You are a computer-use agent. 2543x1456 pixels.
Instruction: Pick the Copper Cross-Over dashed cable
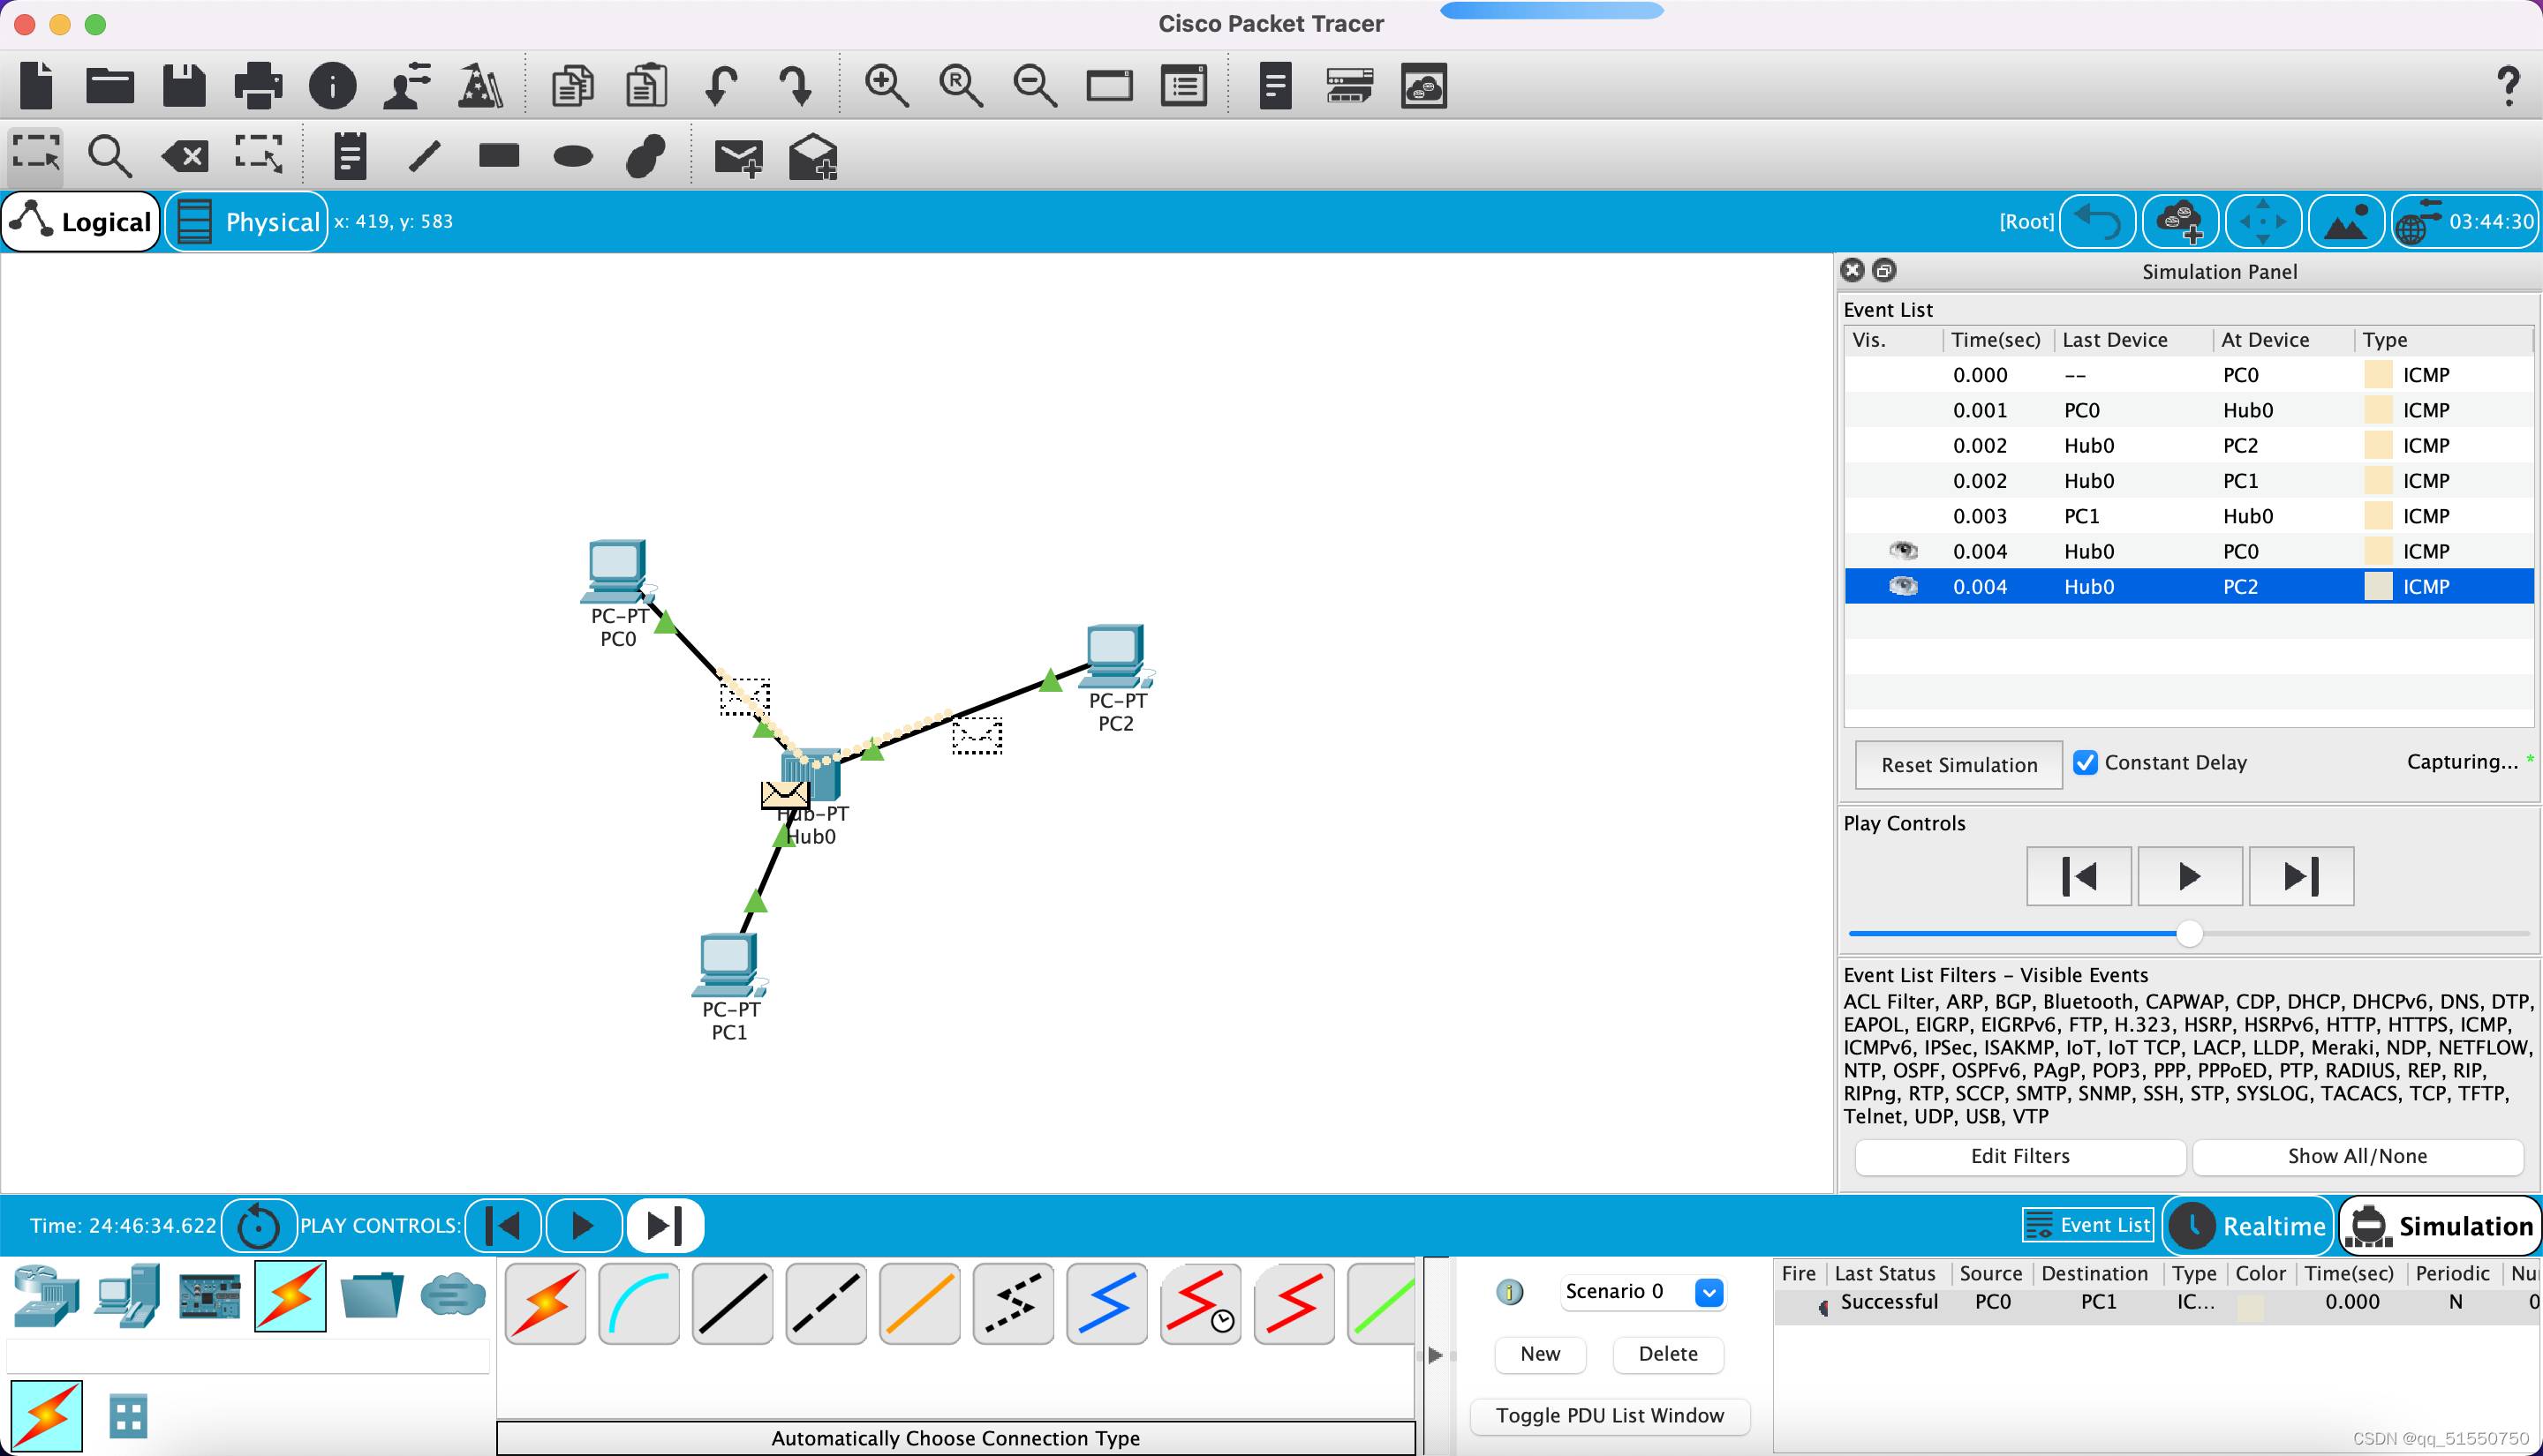[826, 1303]
